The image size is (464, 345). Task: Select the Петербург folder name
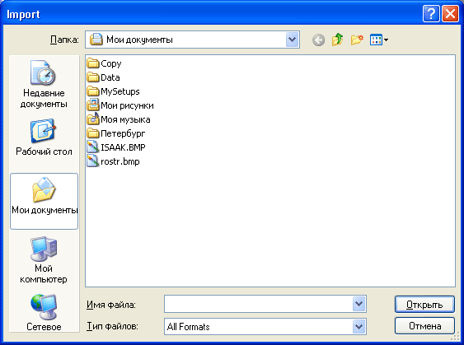click(x=123, y=133)
